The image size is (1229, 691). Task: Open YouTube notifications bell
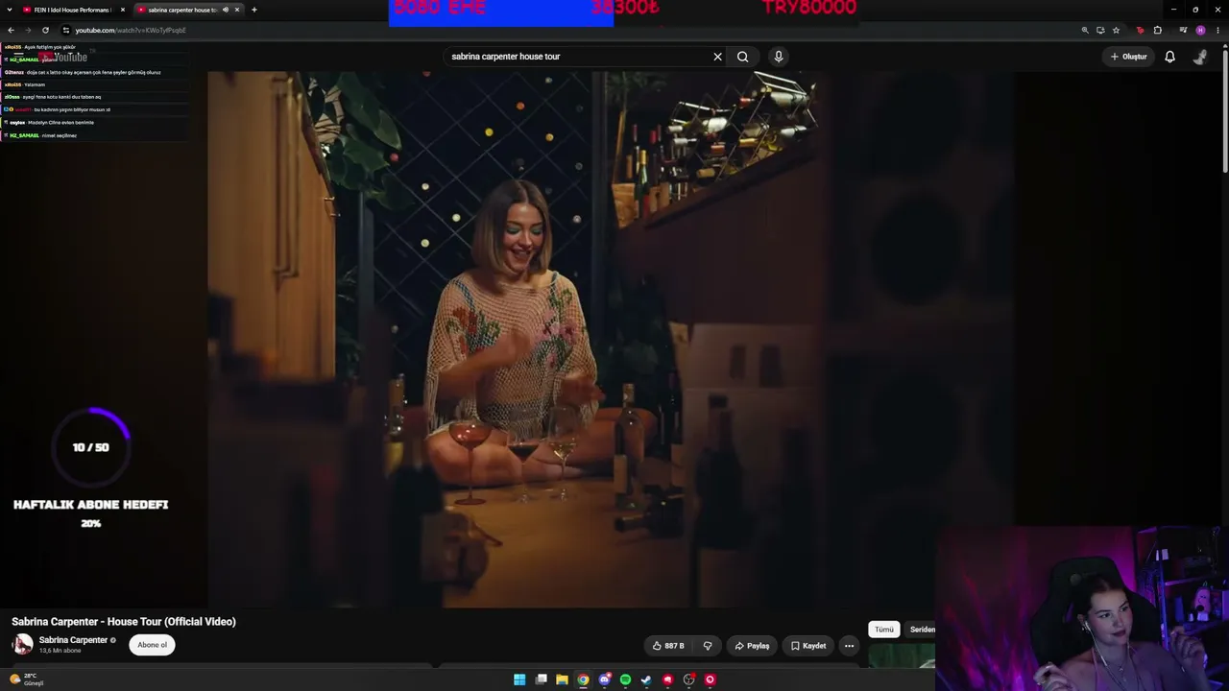coord(1169,57)
